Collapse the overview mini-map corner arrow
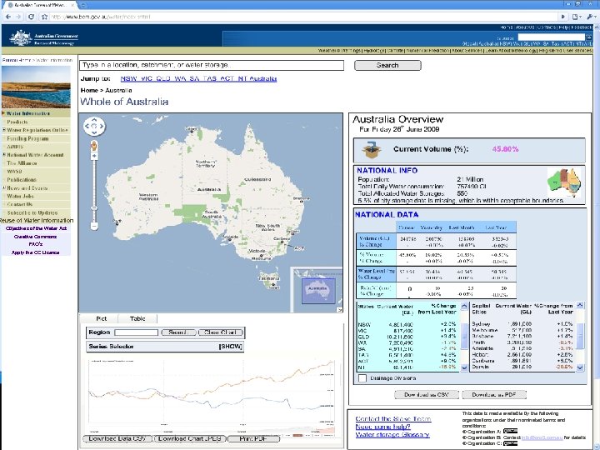 pos(339,309)
